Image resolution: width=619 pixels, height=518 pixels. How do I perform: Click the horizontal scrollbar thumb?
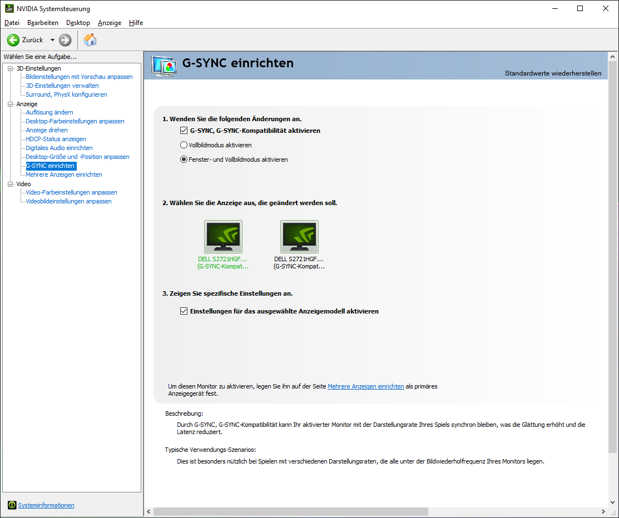point(291,512)
